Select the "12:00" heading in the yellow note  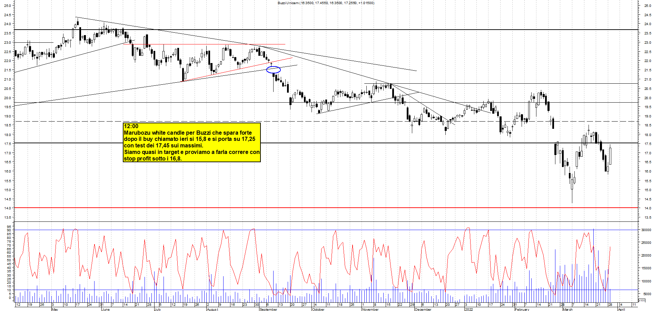131,126
